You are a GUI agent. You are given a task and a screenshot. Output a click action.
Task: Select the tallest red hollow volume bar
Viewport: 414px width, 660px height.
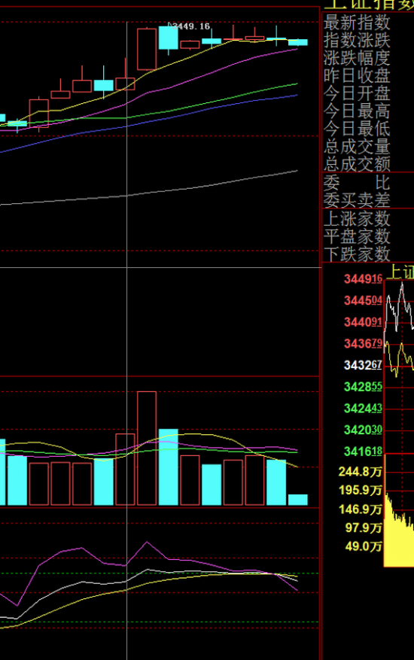tap(147, 449)
